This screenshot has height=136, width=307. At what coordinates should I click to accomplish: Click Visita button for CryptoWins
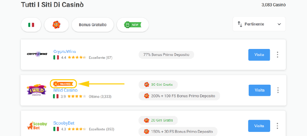coord(259,54)
